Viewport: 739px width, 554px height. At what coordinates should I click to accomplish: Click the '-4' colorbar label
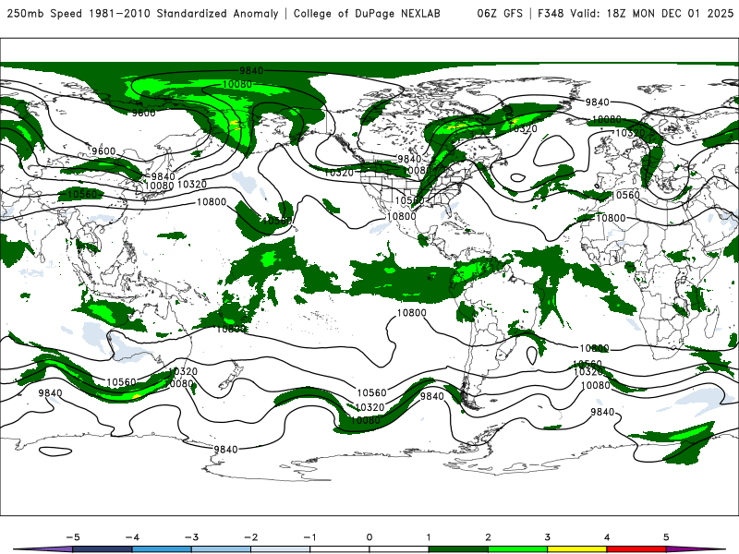click(x=132, y=537)
